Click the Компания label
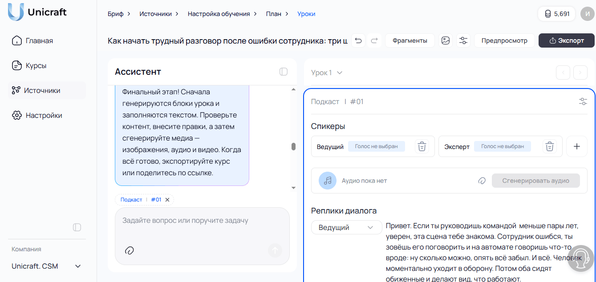Image resolution: width=596 pixels, height=282 pixels. pyautogui.click(x=26, y=249)
